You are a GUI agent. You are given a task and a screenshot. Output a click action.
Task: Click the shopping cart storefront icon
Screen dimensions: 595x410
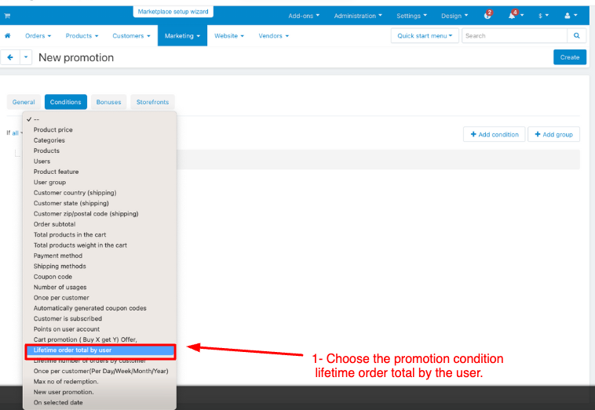(8, 16)
